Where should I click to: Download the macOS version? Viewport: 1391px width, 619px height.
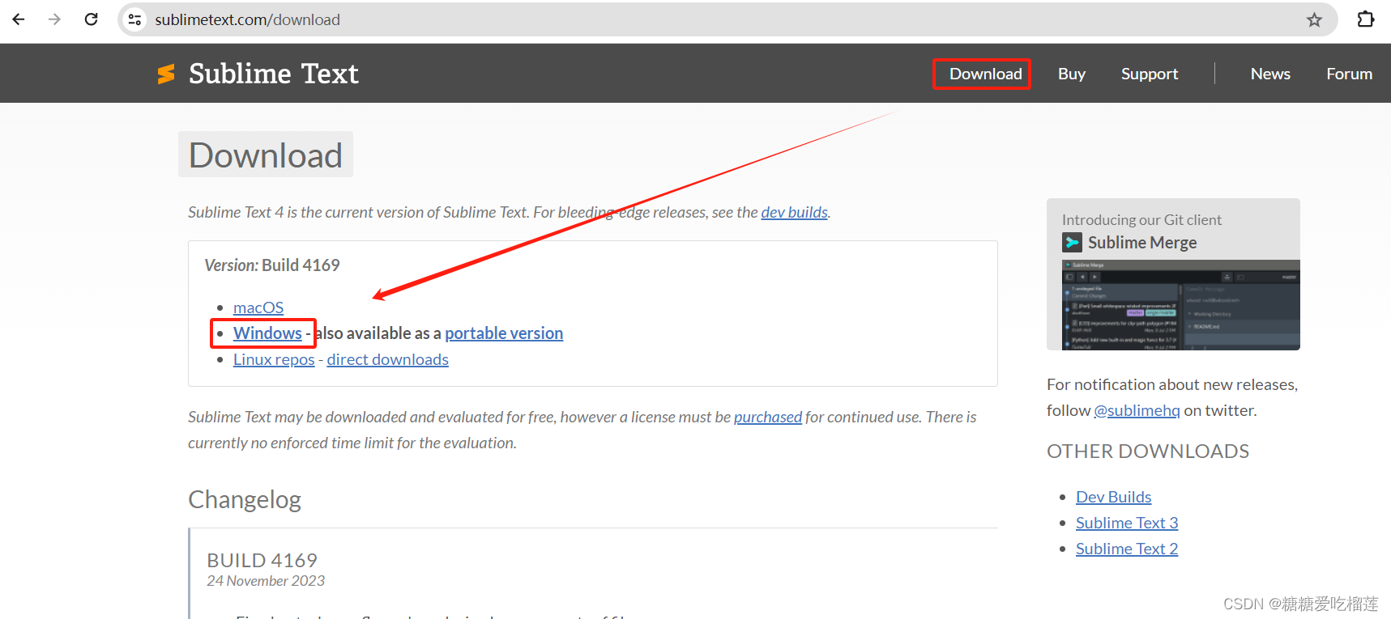[x=258, y=307]
